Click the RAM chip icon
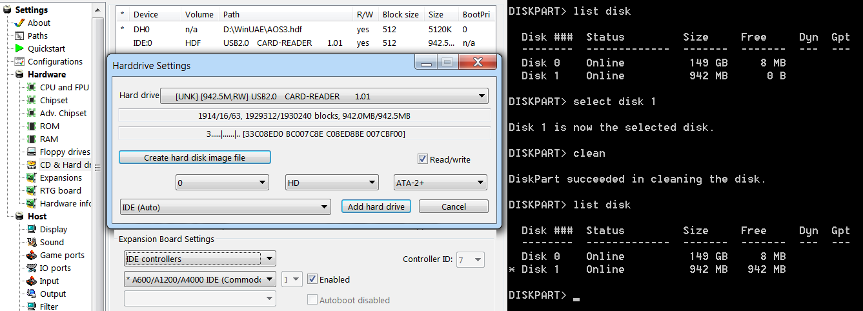The width and height of the screenshot is (863, 311). [x=31, y=139]
